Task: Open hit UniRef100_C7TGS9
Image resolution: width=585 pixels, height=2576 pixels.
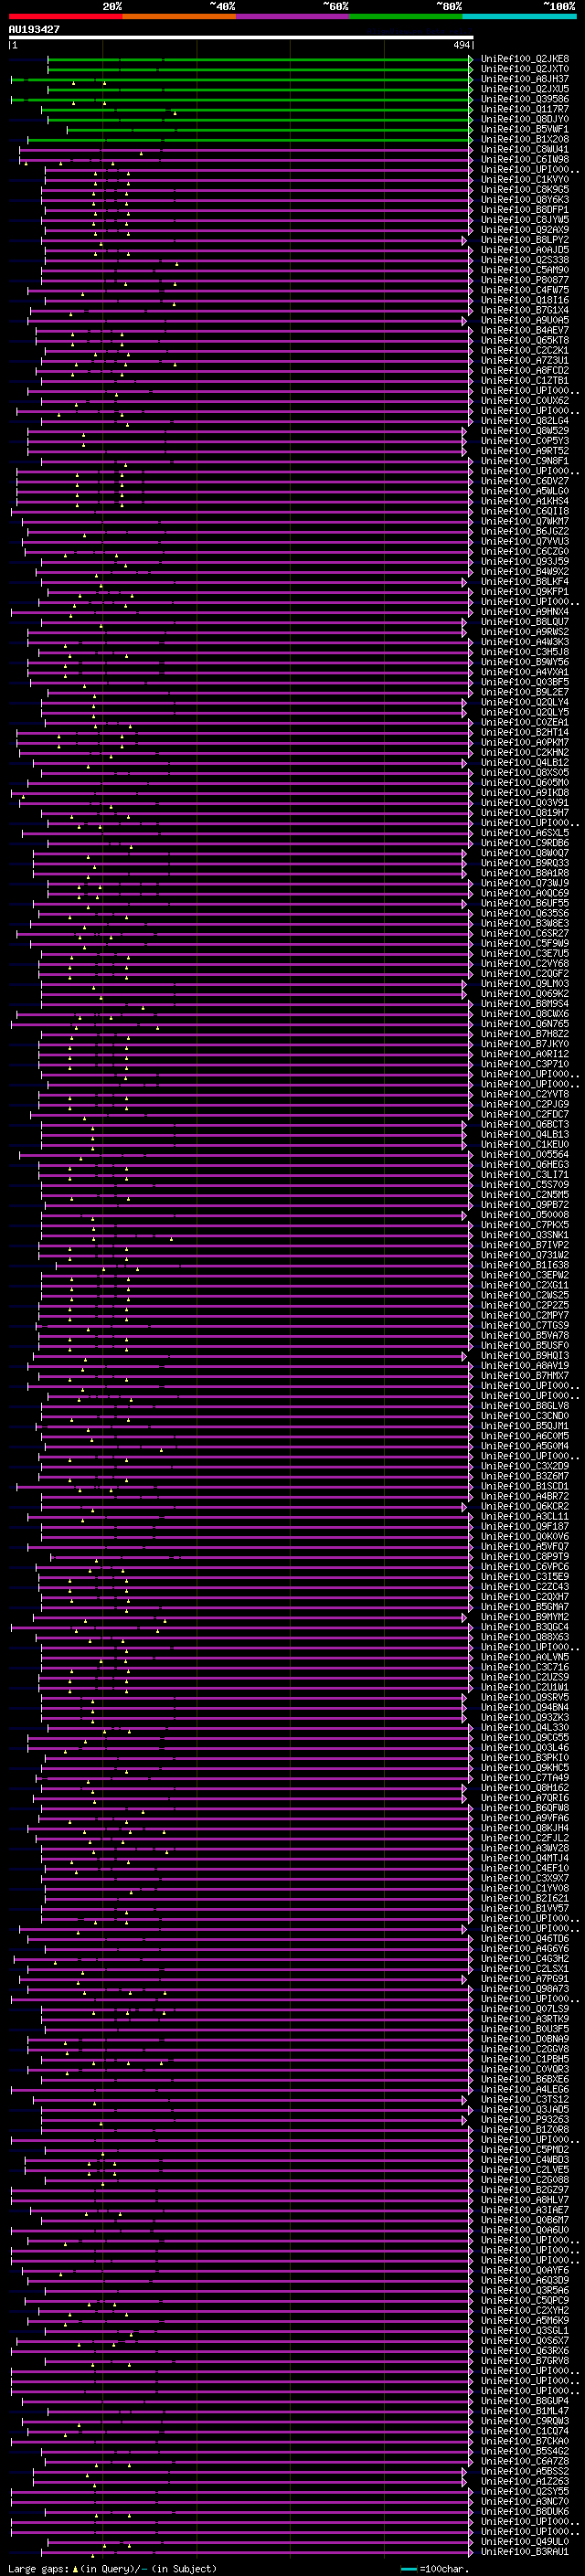Action: [x=525, y=1325]
